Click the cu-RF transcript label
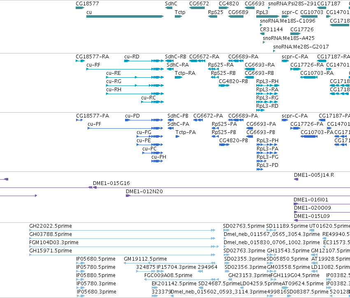Image resolution: width=350 pixels, height=298 pixels. point(93,65)
